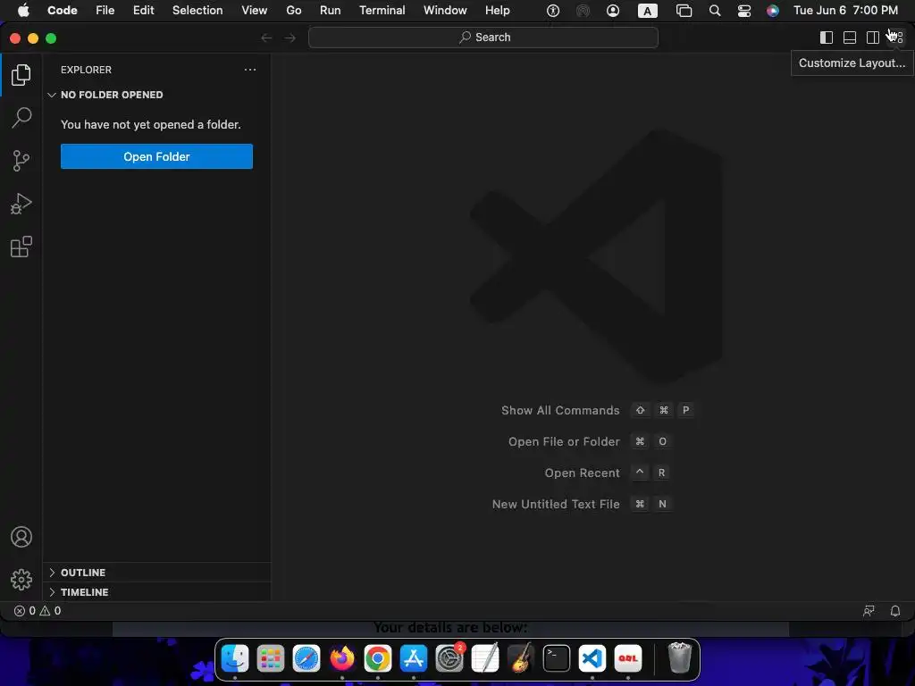This screenshot has height=686, width=915.
Task: Click the input source A icon
Action: (x=647, y=11)
